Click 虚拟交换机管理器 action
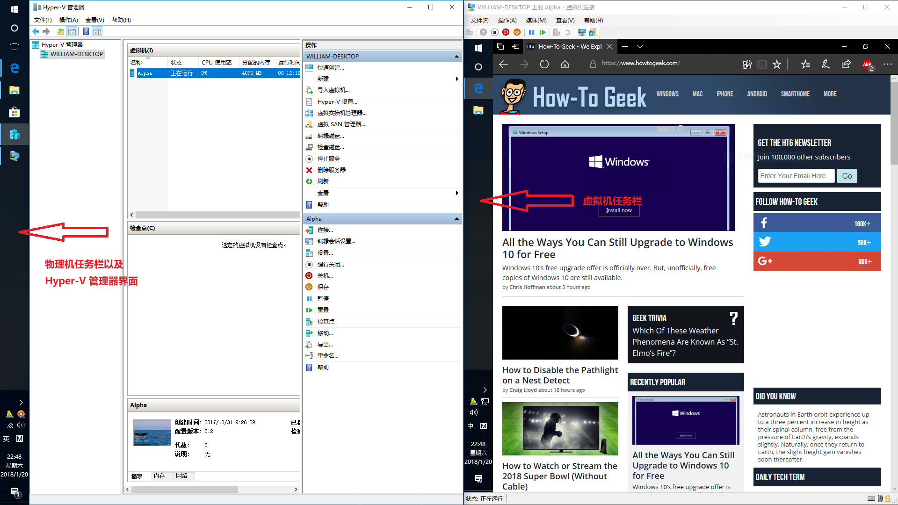This screenshot has height=505, width=898. [x=341, y=113]
